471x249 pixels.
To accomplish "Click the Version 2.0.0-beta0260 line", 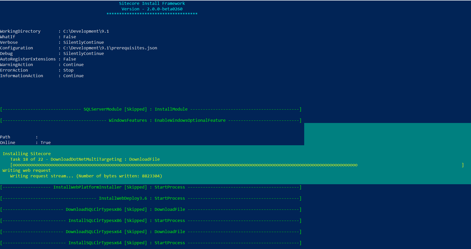I will click(x=152, y=9).
